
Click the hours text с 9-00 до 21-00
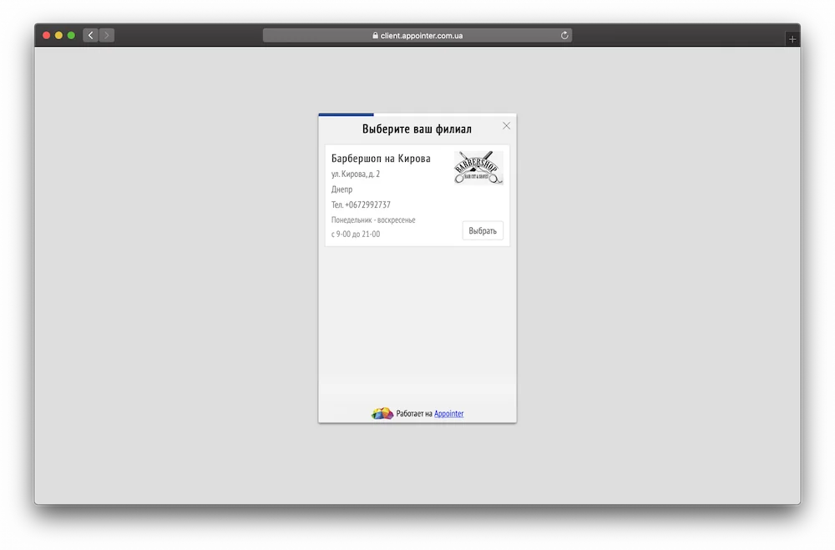pos(355,234)
